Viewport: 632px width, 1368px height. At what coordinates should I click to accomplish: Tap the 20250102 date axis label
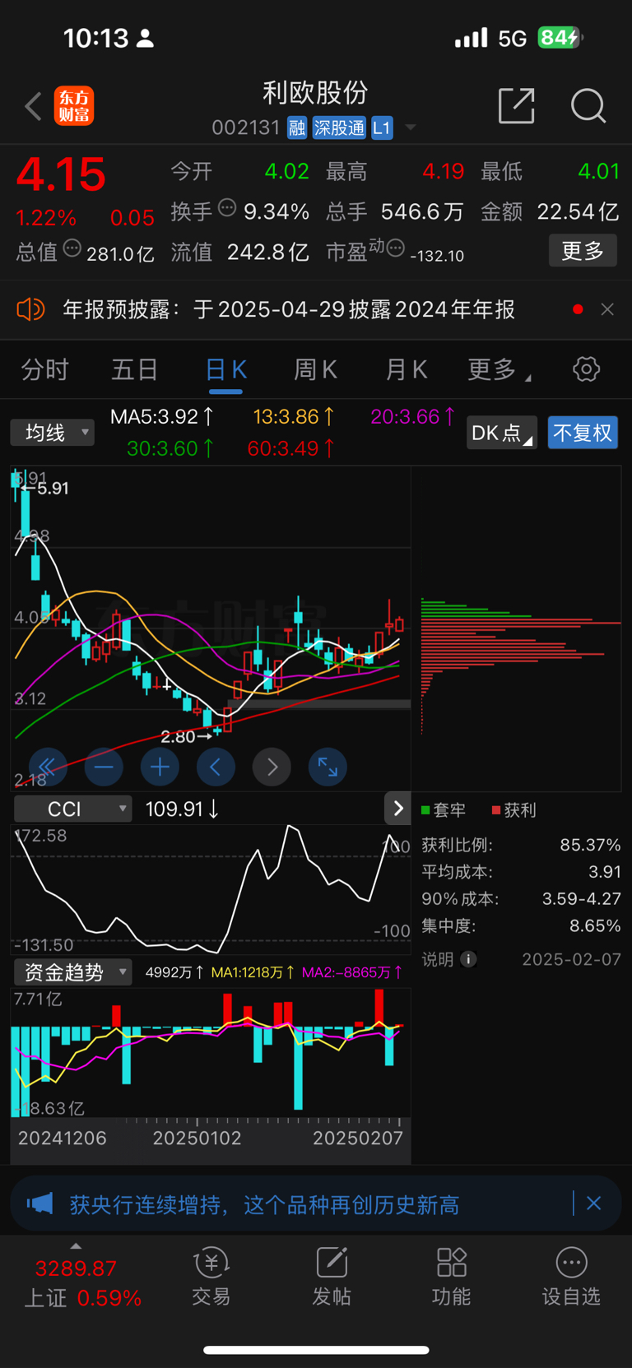coord(197,1138)
